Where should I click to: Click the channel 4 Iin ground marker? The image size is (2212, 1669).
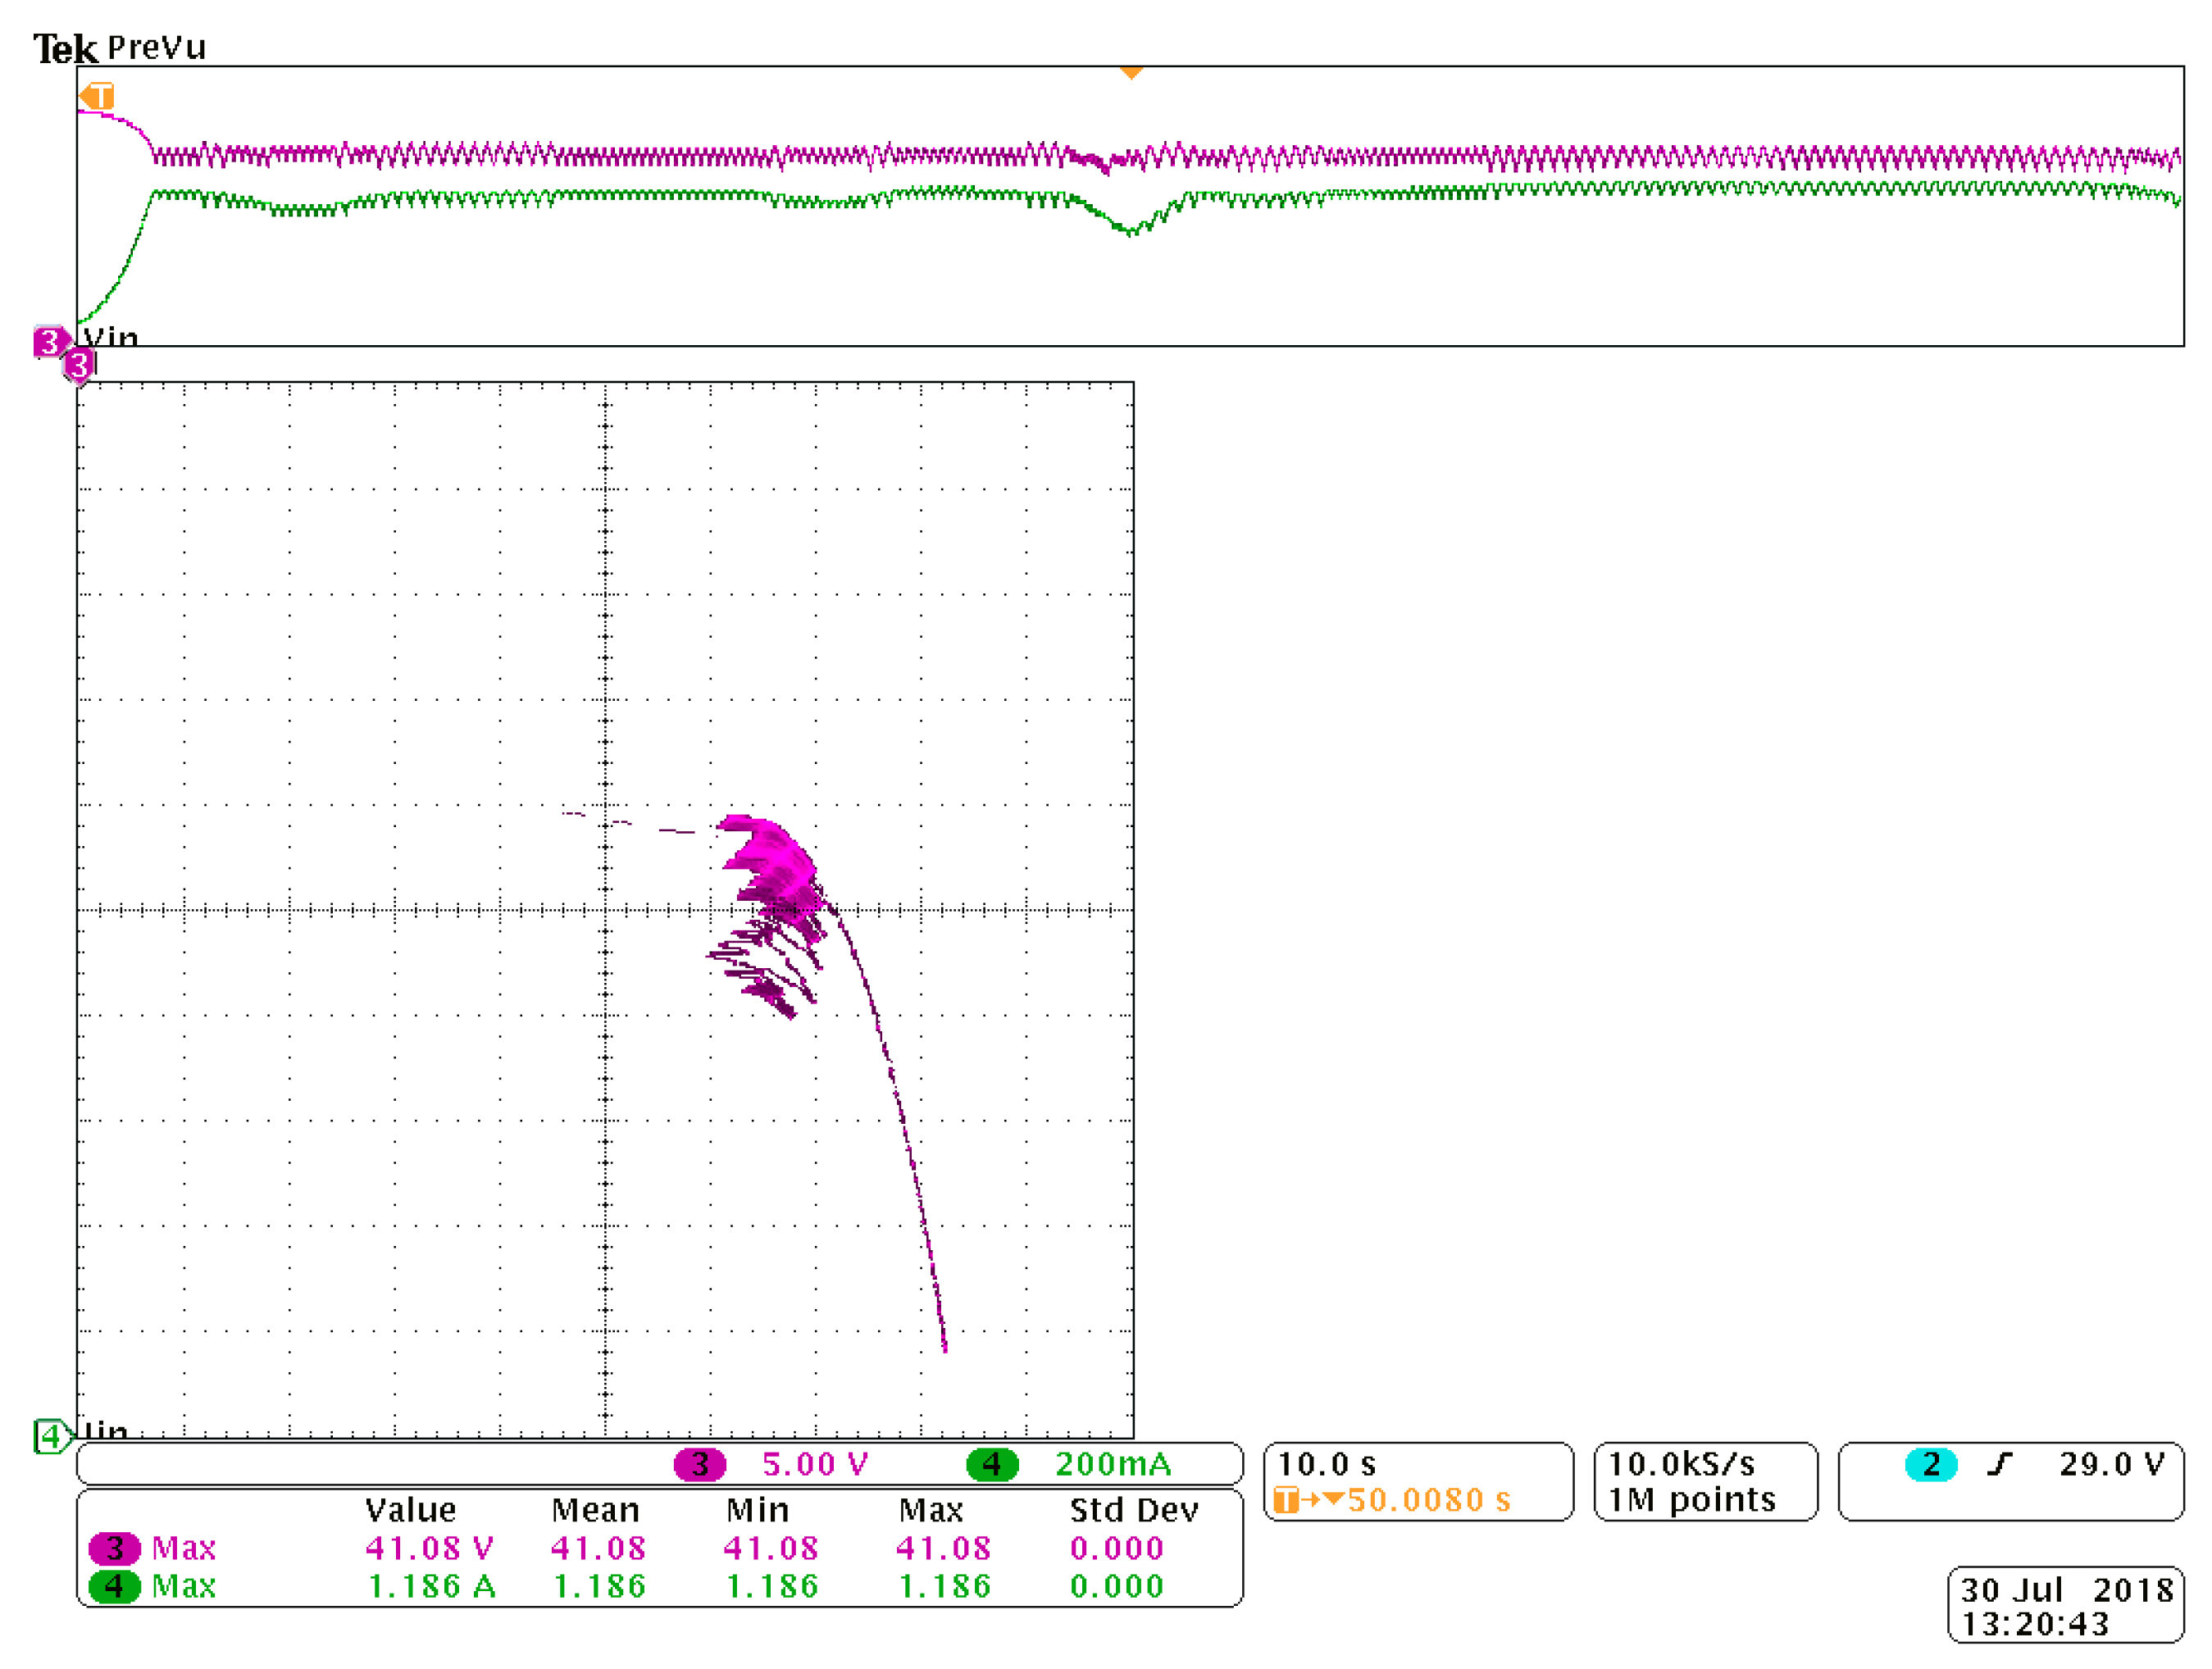(x=53, y=1436)
